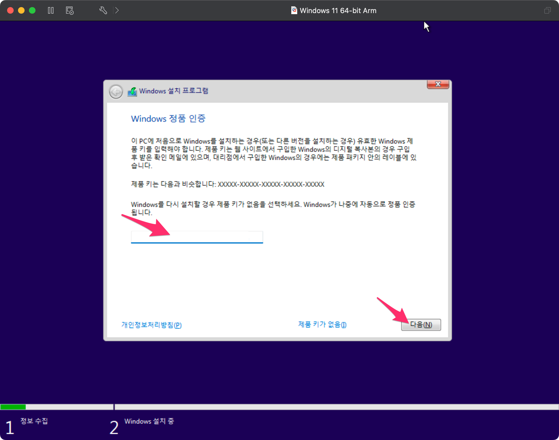559x440 pixels.
Task: Click the fullscreen window icon in title bar
Action: pos(547,10)
